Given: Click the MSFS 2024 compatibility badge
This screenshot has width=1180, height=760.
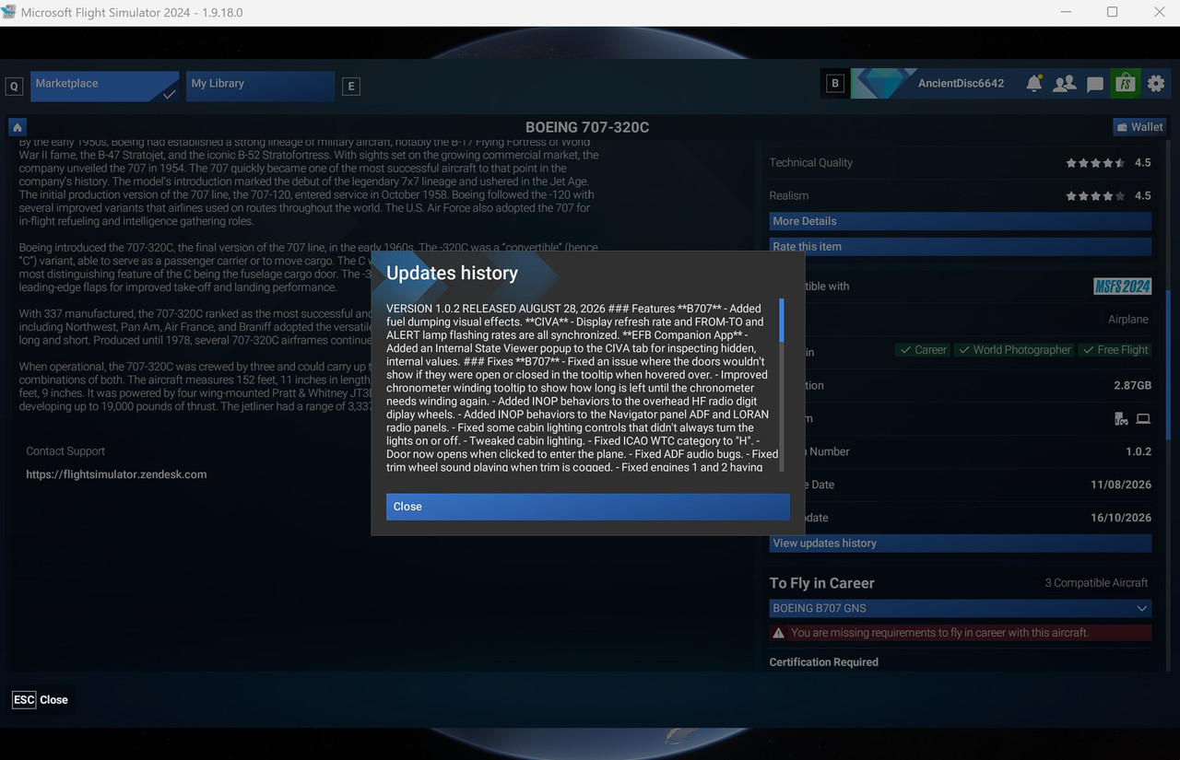Looking at the screenshot, I should tap(1122, 286).
